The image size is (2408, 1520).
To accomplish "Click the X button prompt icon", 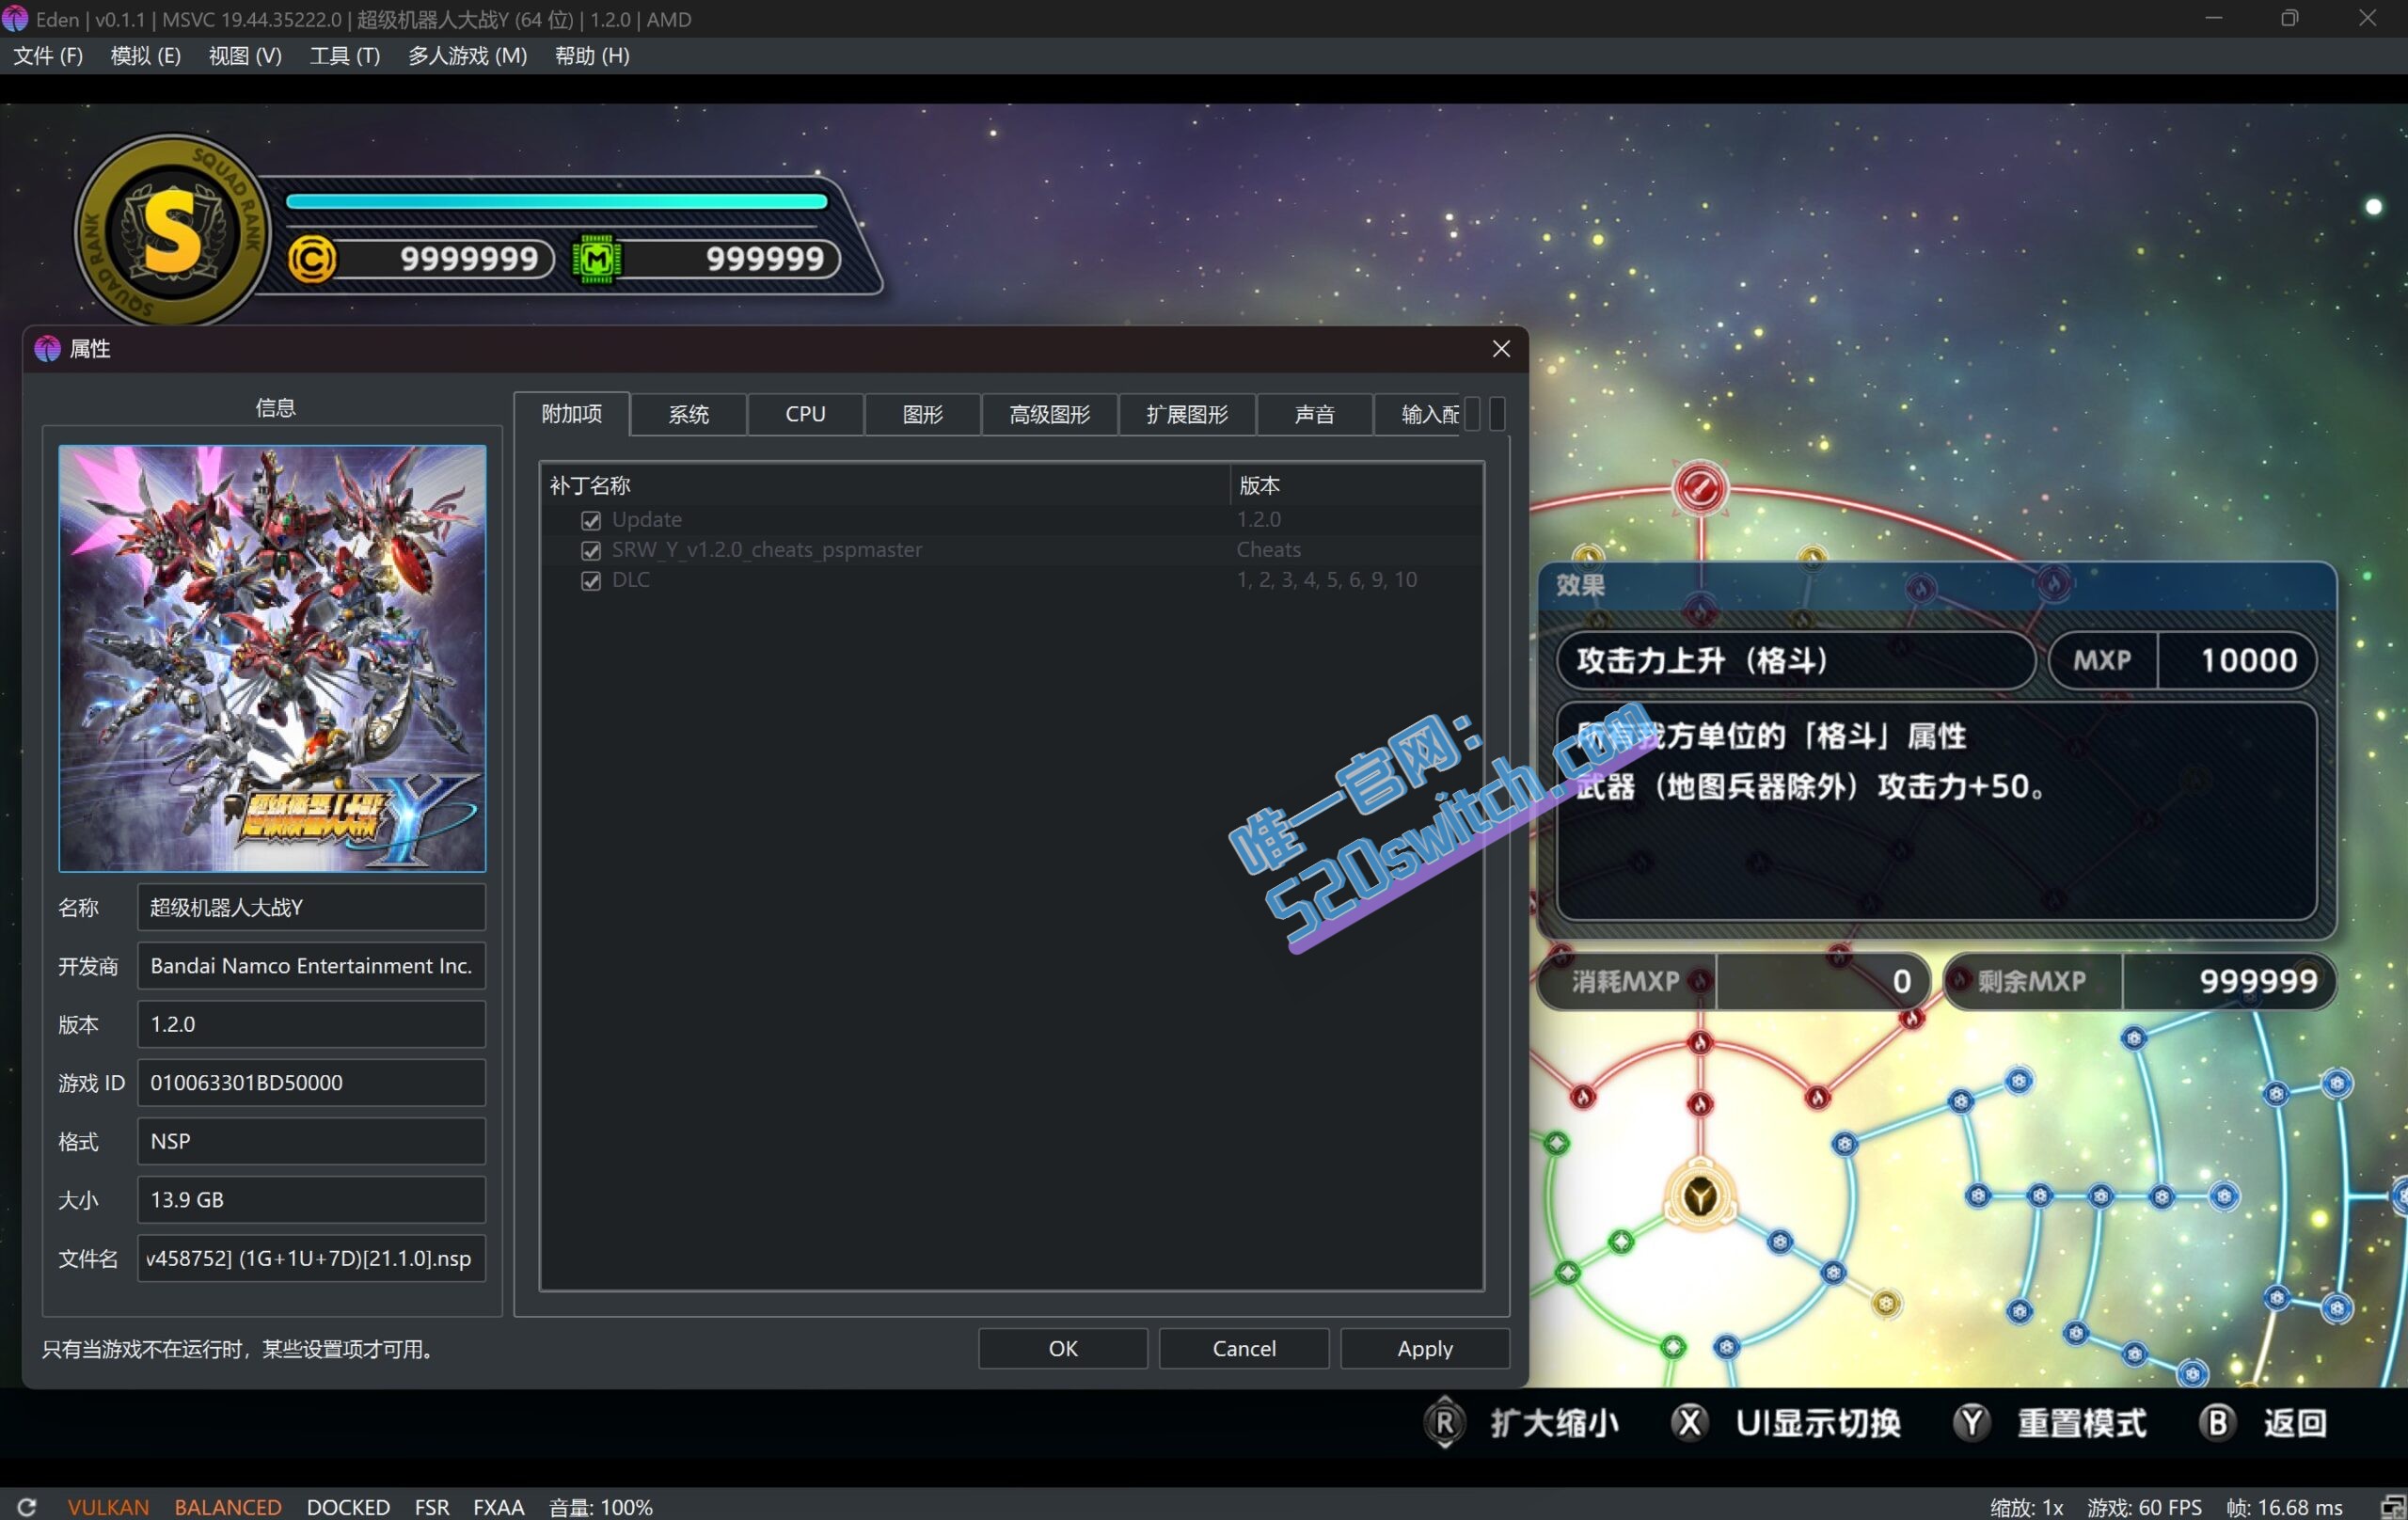I will click(1689, 1422).
